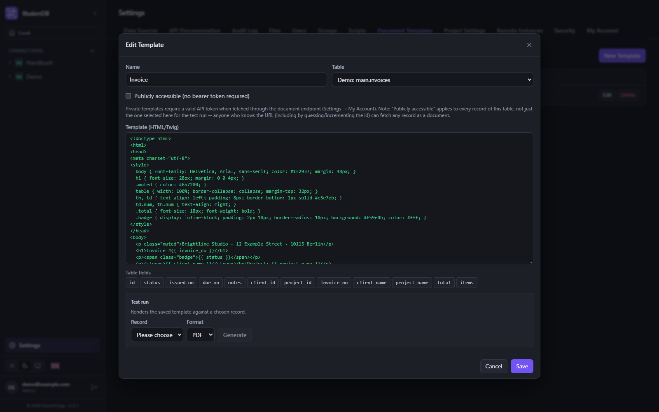The height and width of the screenshot is (412, 659).
Task: Open the Format dropdown set to PDF
Action: point(201,335)
